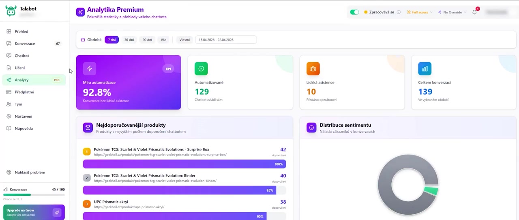Click Nahlásit problém link

pos(30,173)
